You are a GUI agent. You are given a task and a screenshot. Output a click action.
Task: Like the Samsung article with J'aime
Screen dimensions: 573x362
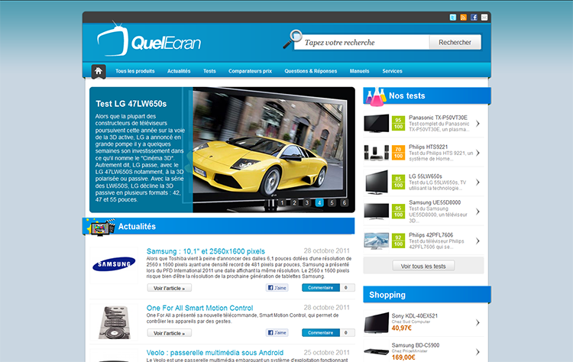277,288
